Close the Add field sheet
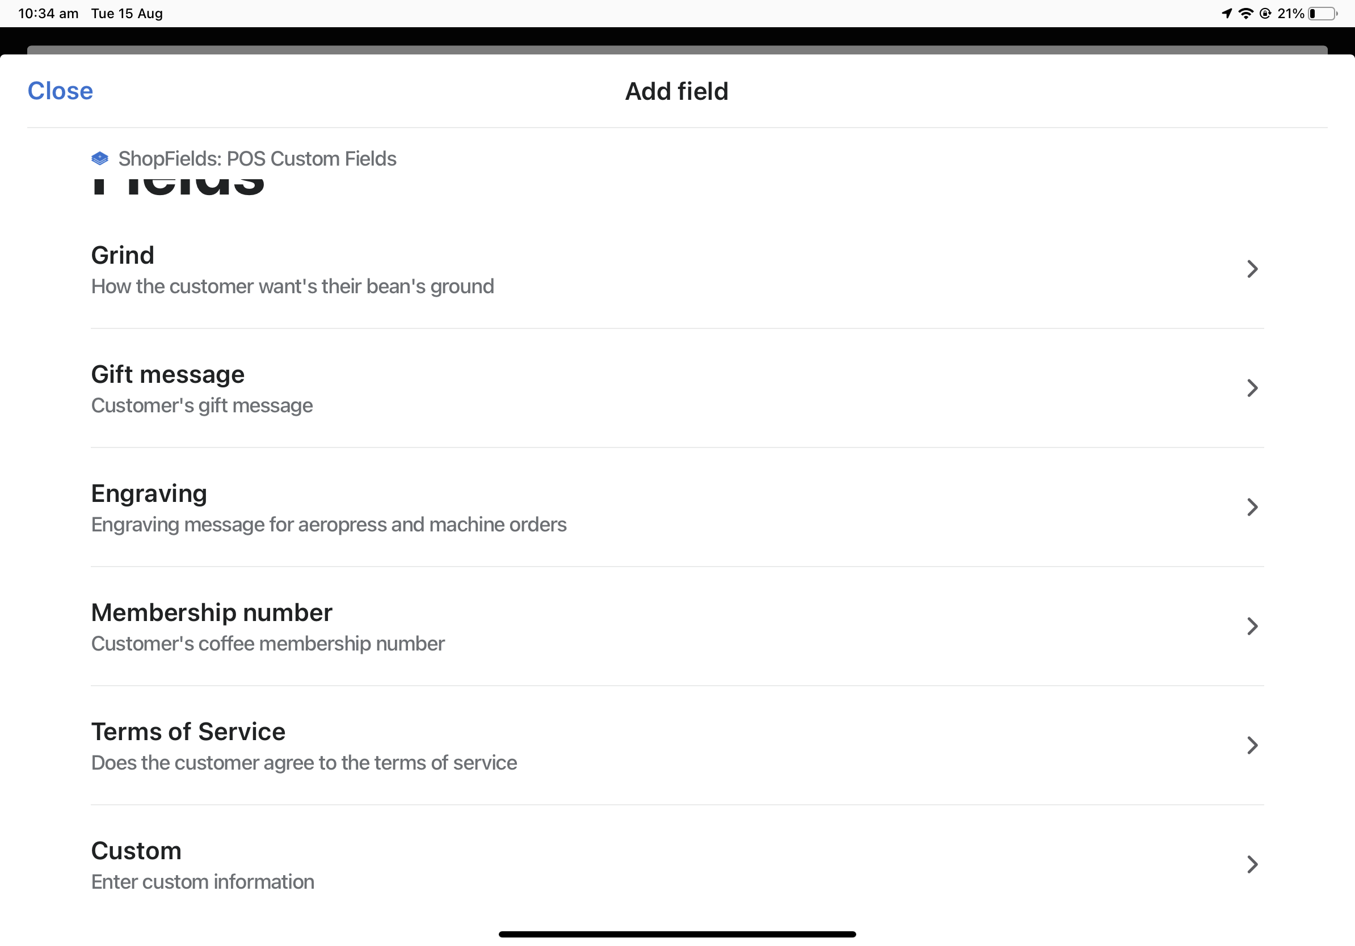1355x946 pixels. click(60, 91)
